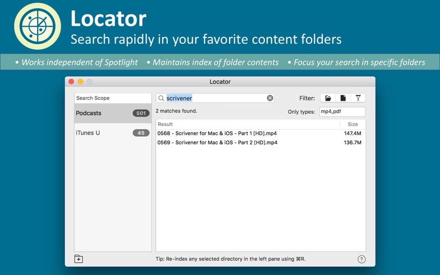Click the folder filter icon
This screenshot has width=440, height=275.
coord(328,98)
